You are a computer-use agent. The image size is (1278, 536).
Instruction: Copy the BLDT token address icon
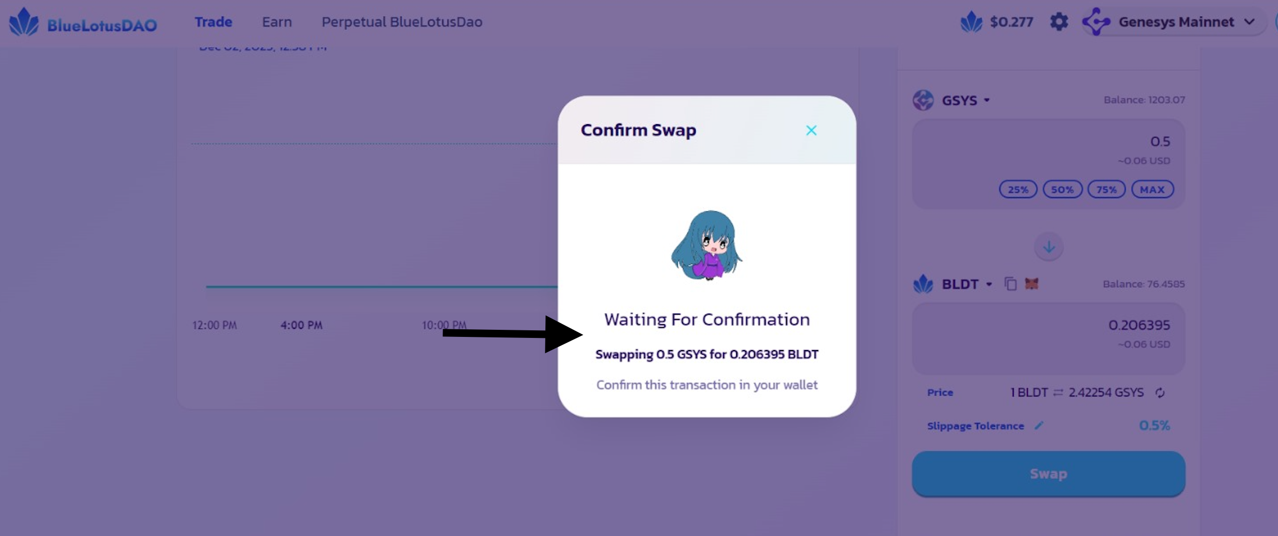pos(1010,284)
